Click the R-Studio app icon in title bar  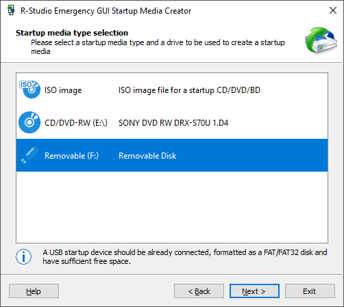[11, 10]
